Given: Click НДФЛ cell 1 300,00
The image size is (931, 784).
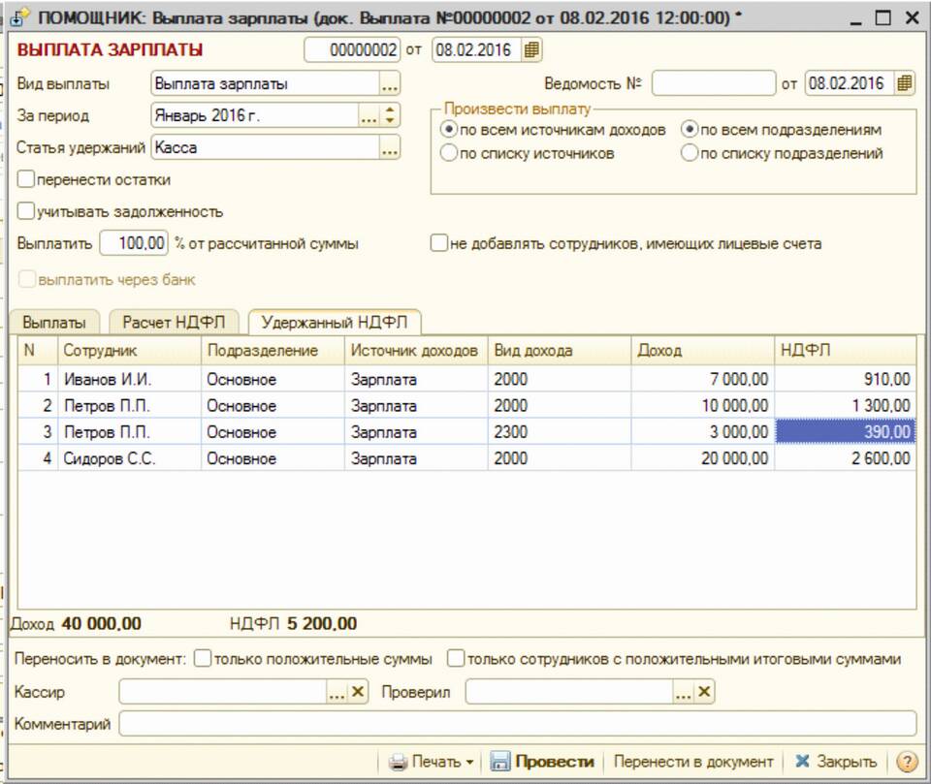Looking at the screenshot, I should 845,405.
